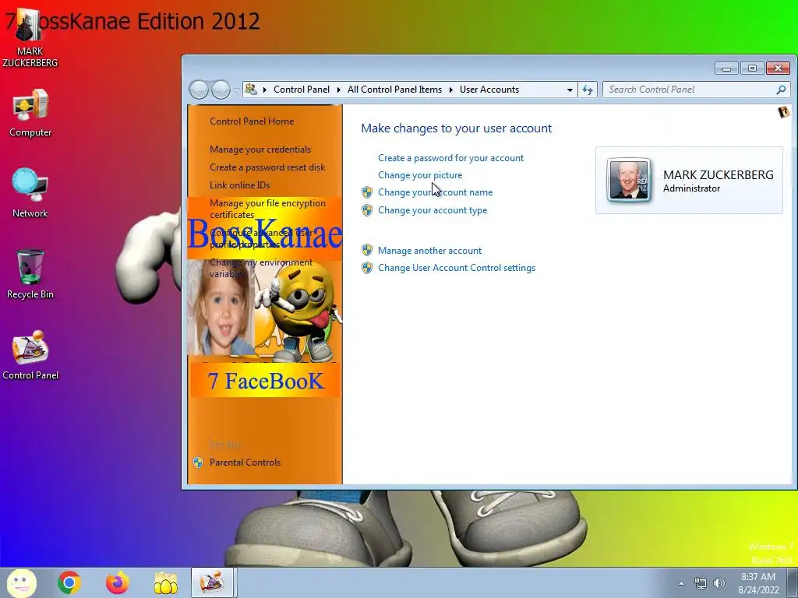Click Create a password for your account
798x598 pixels.
(x=450, y=158)
